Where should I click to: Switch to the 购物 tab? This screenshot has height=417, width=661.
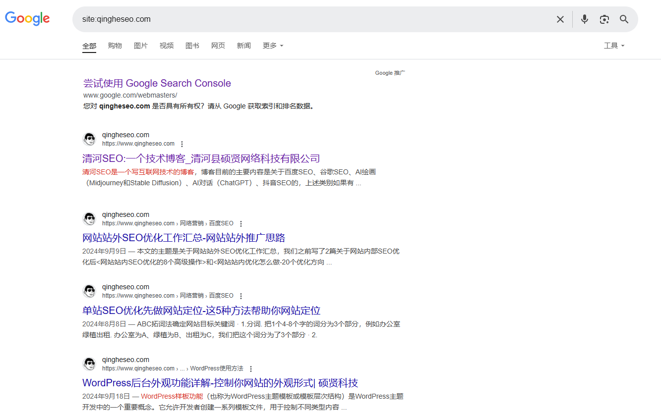click(x=115, y=46)
